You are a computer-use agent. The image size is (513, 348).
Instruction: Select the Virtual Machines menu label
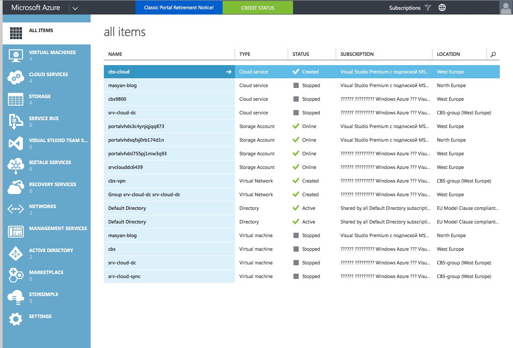click(x=52, y=52)
